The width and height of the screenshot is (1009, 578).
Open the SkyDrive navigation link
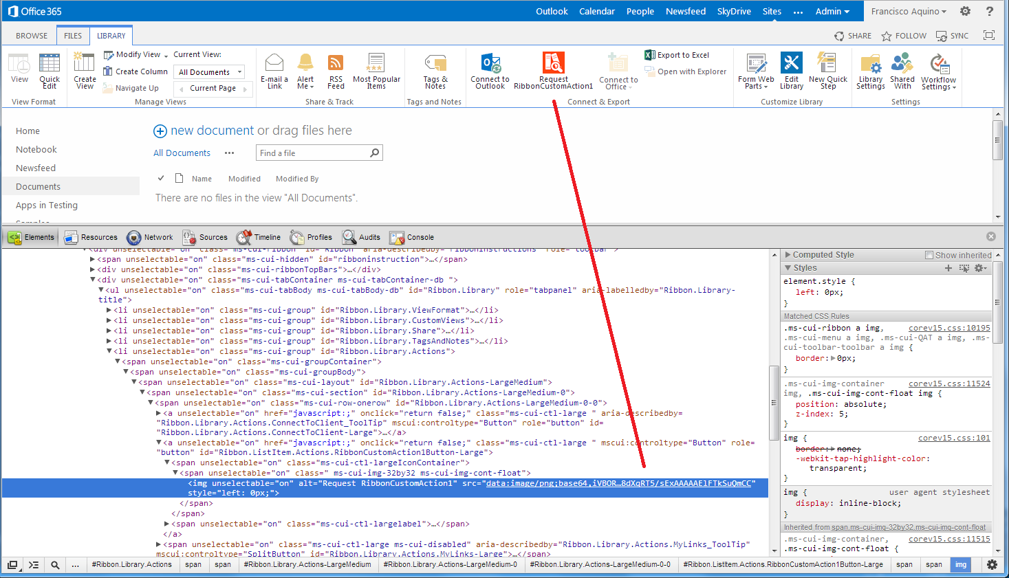click(x=734, y=11)
